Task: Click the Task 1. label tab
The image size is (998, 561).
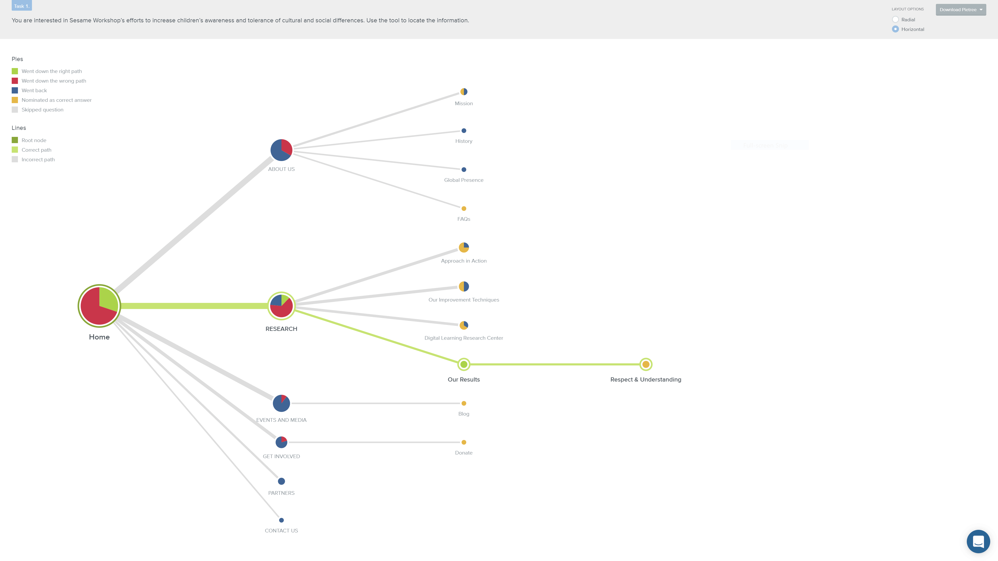Action: tap(22, 6)
